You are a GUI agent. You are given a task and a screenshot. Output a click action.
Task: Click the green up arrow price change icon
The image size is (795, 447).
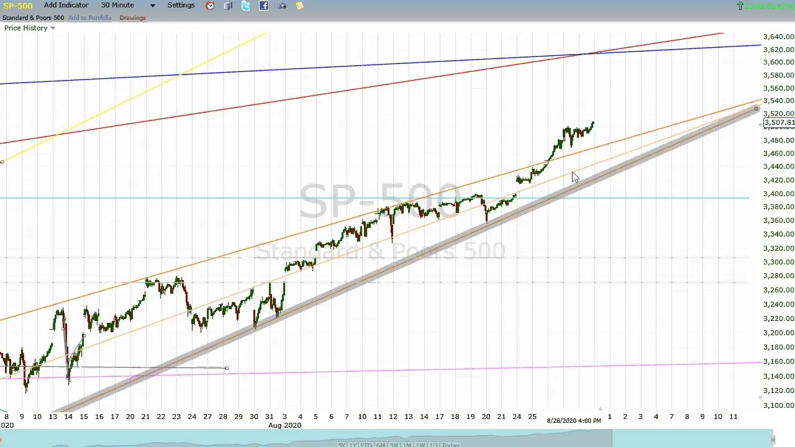click(740, 6)
